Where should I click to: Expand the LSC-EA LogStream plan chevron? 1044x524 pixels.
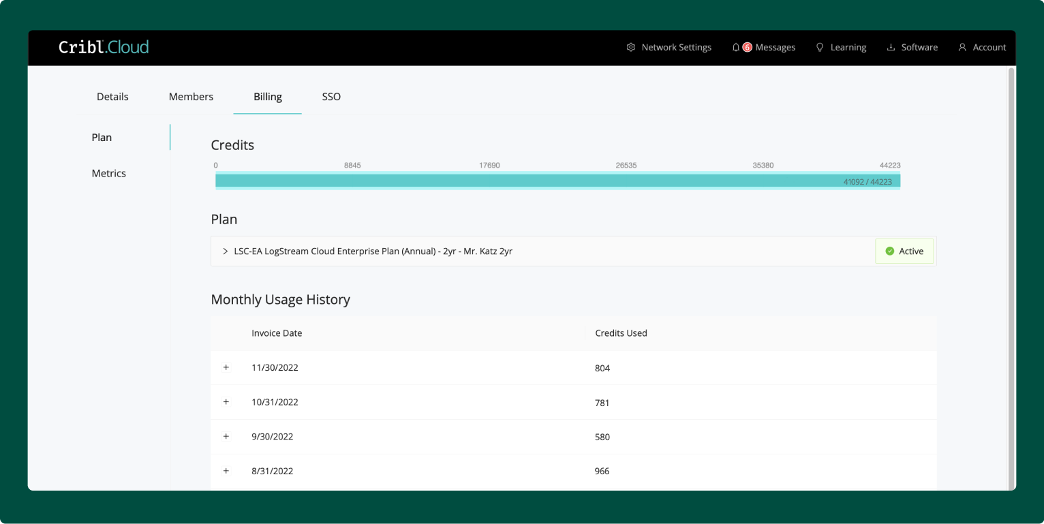pos(226,251)
